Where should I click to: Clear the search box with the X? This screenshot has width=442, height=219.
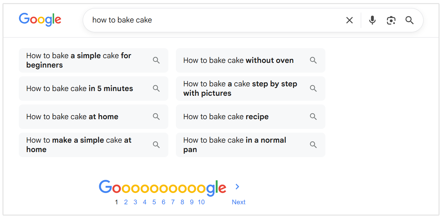[349, 20]
